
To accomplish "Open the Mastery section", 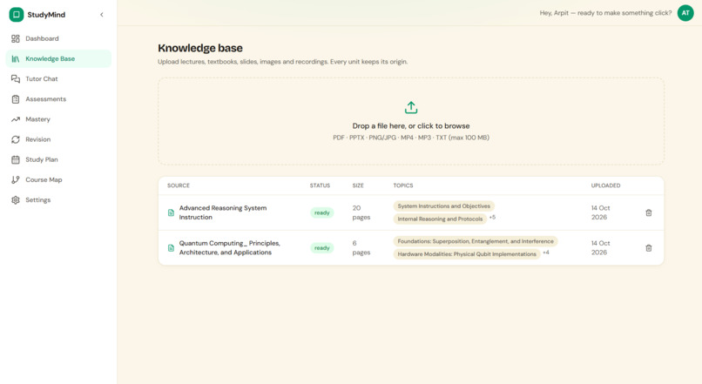I will pyautogui.click(x=58, y=119).
